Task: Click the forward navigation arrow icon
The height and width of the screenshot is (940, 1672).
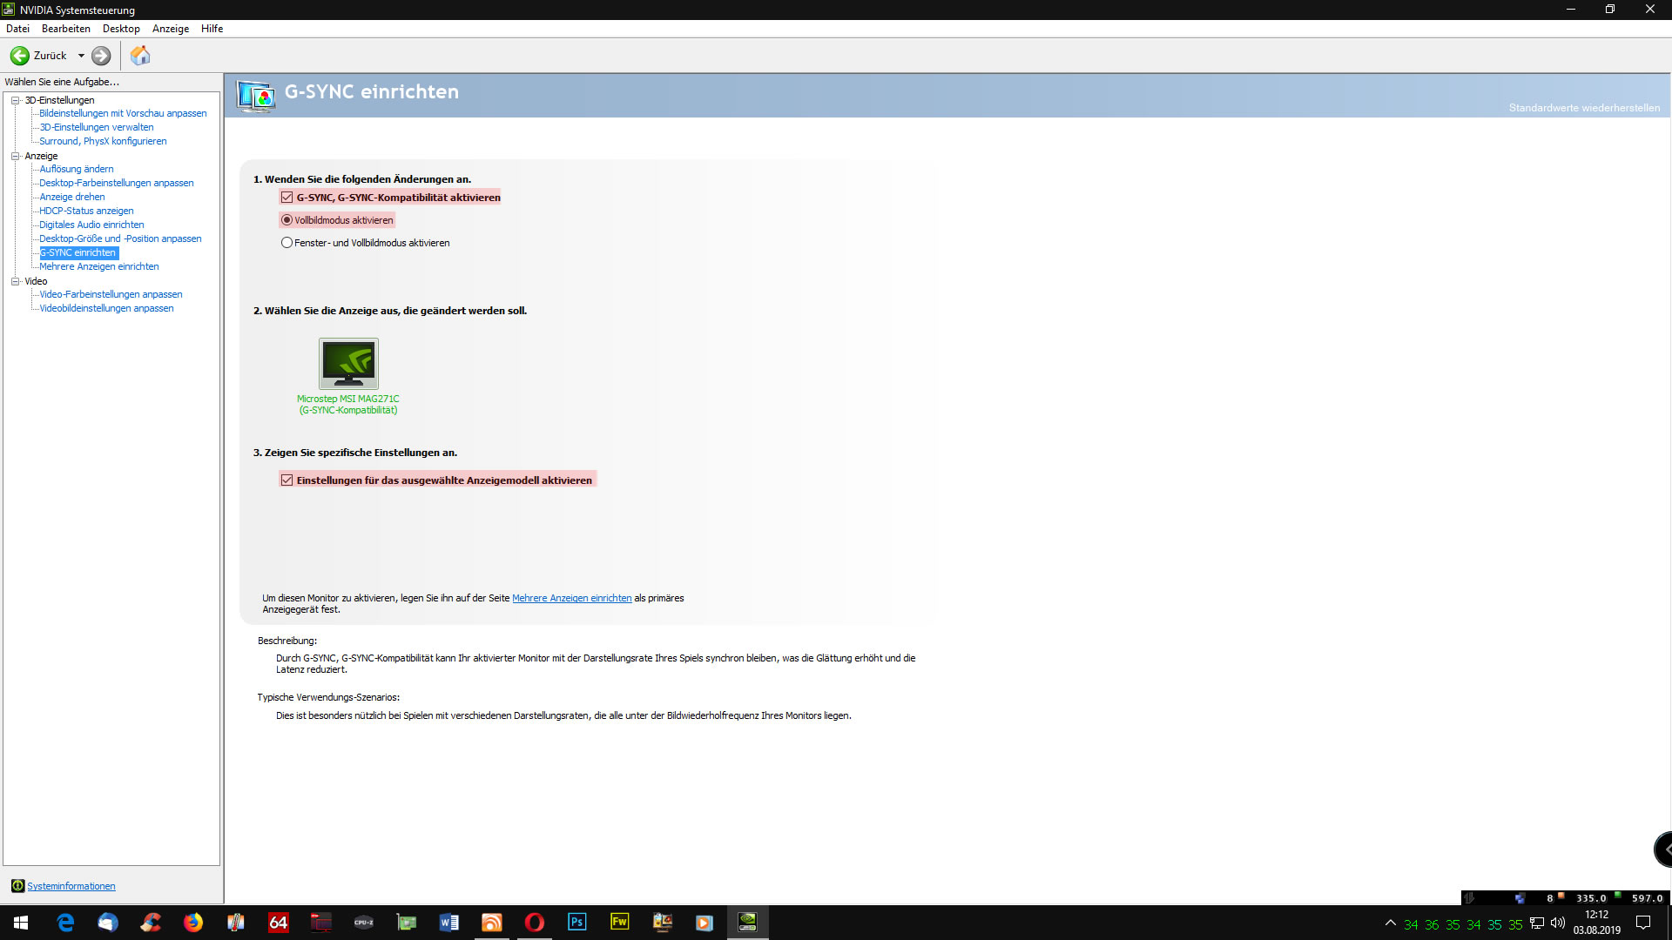Action: (x=101, y=56)
